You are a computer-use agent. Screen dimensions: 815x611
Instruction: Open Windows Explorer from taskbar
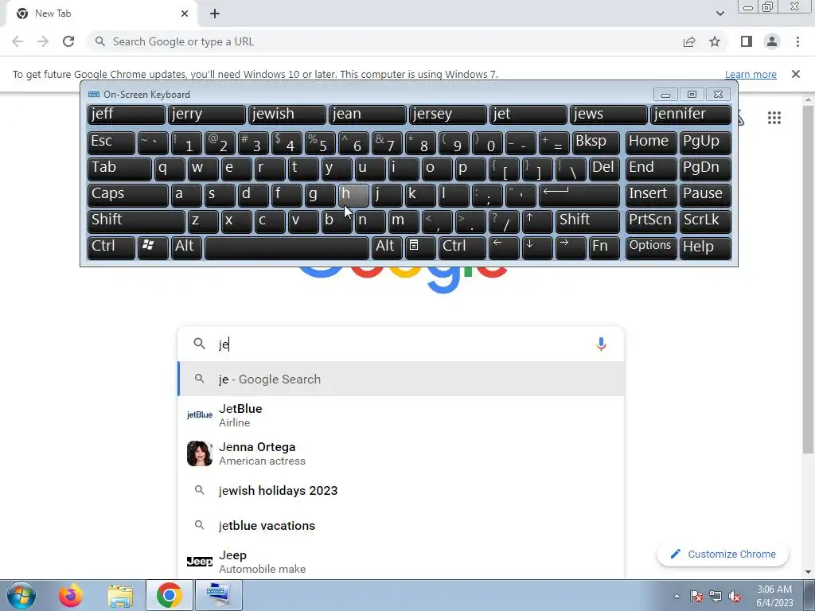point(120,595)
